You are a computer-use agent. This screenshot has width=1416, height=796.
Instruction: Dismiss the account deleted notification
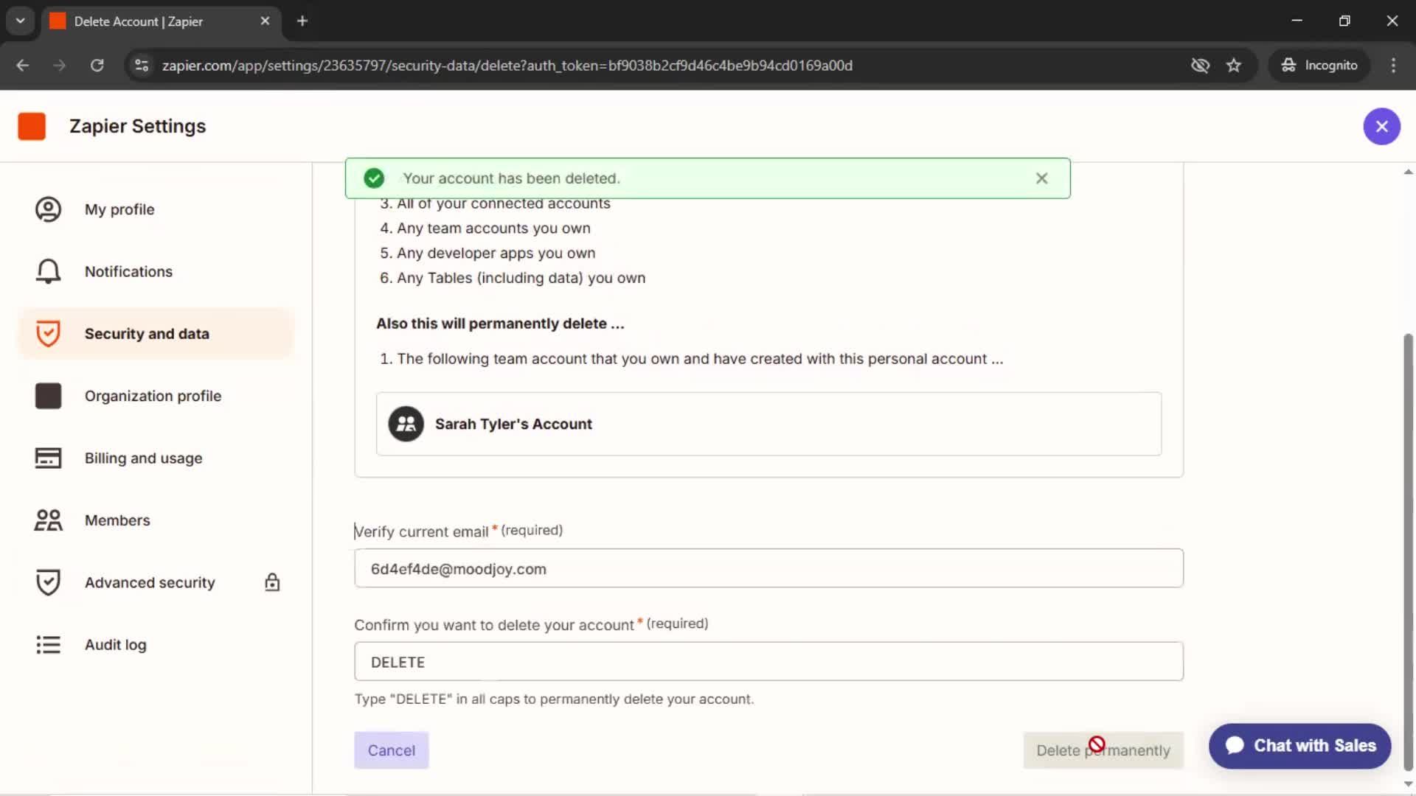click(x=1041, y=178)
